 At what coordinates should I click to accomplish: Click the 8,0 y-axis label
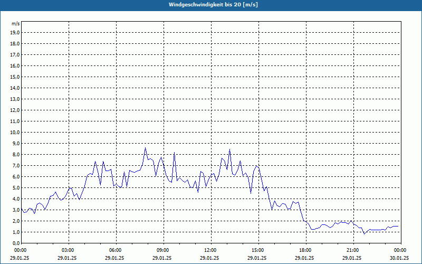[16, 154]
